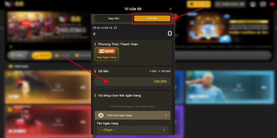This screenshot has width=277, height=138.
Task: Click the plus icon for Thêm thẻ ngân hàng
Action: 101,115
